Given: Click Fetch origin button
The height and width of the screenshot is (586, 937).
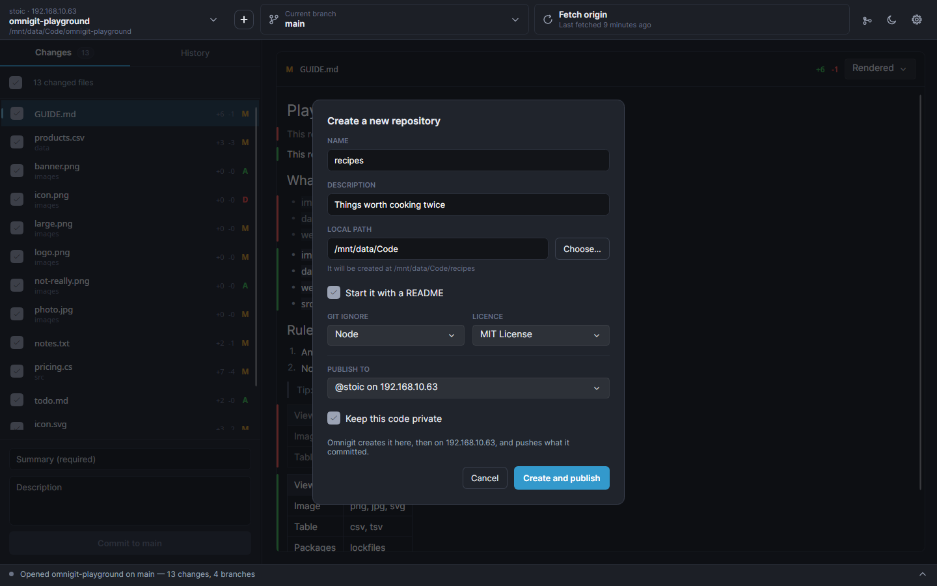Looking at the screenshot, I should click(692, 20).
